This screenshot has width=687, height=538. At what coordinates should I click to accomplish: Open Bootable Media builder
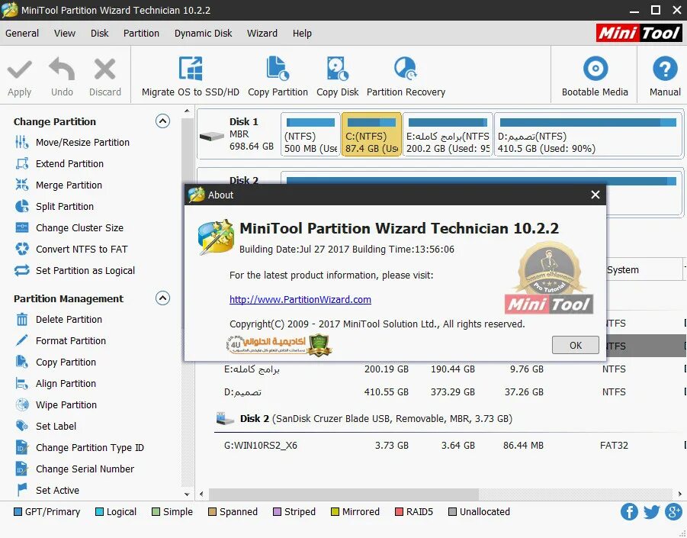click(x=595, y=76)
